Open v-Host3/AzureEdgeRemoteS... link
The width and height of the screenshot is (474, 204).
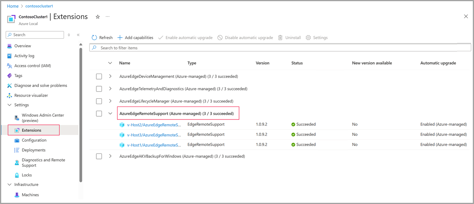pyautogui.click(x=154, y=135)
